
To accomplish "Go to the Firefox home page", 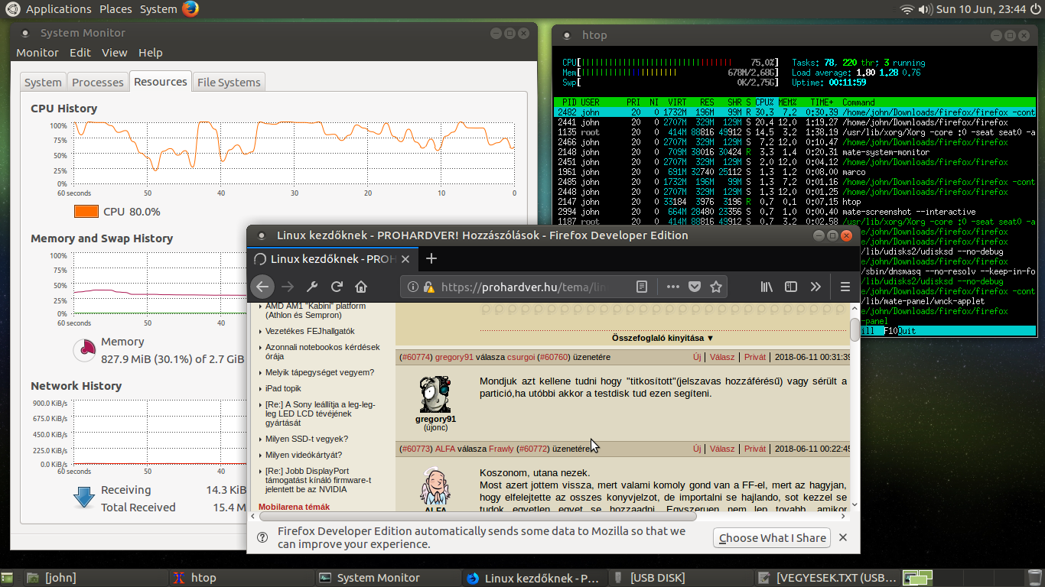I will click(x=361, y=287).
